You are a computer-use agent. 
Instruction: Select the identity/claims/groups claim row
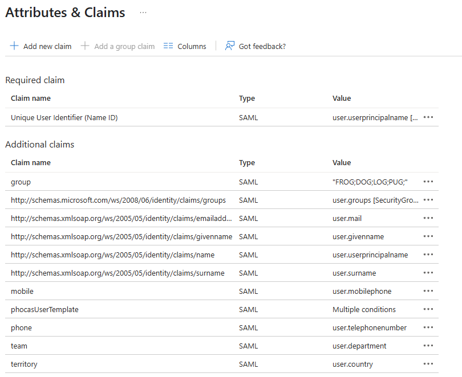coord(118,200)
